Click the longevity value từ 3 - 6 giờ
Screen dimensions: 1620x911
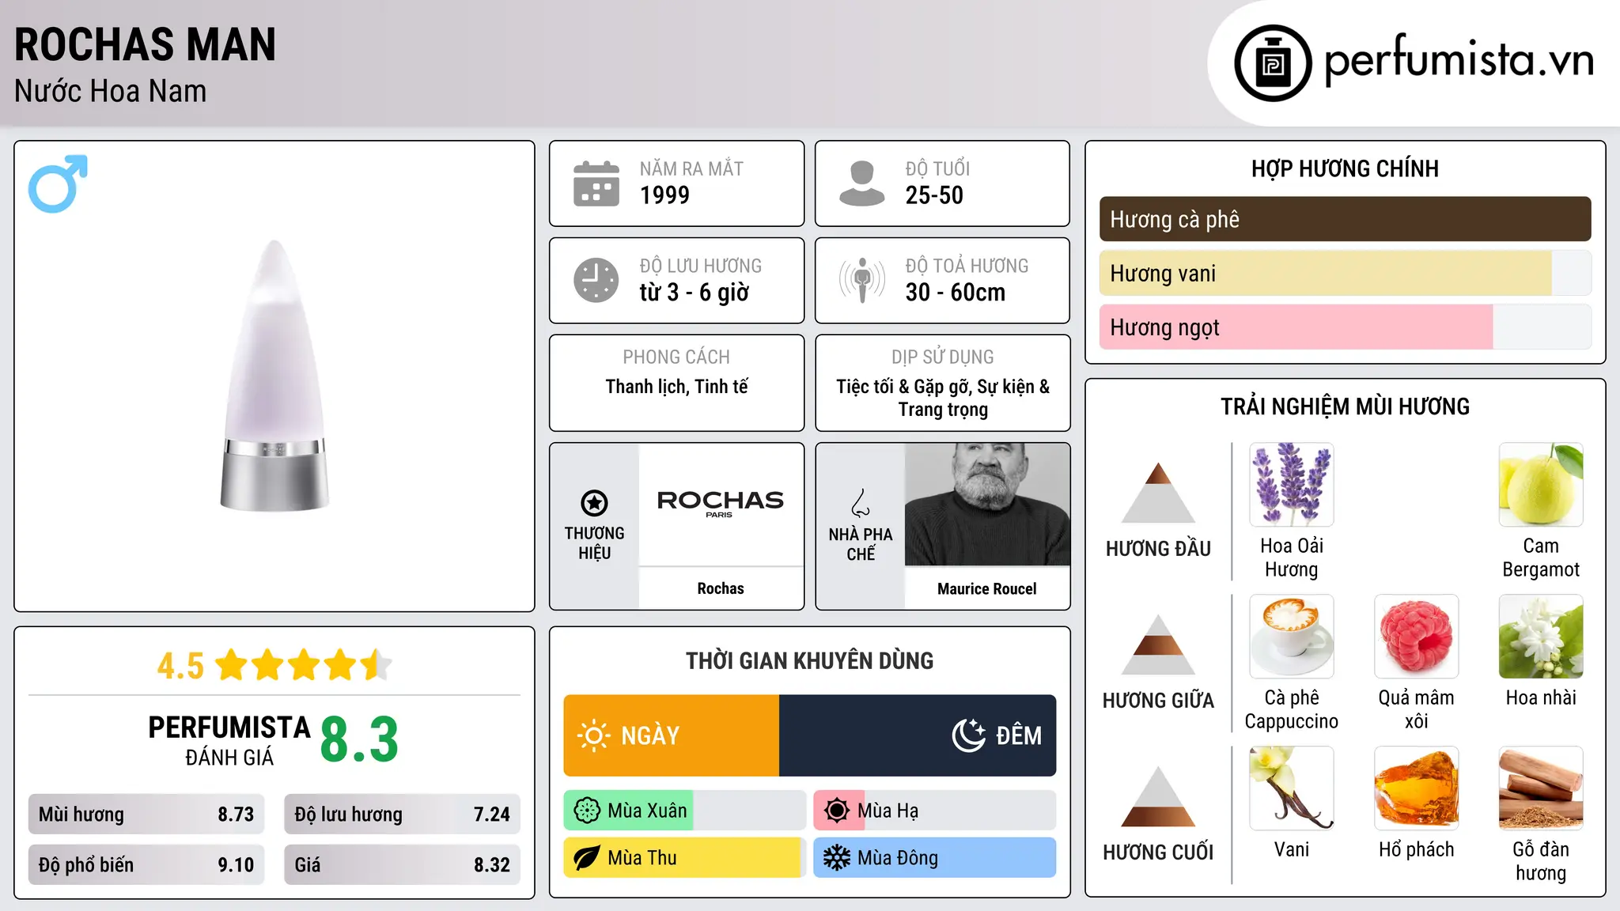point(694,293)
